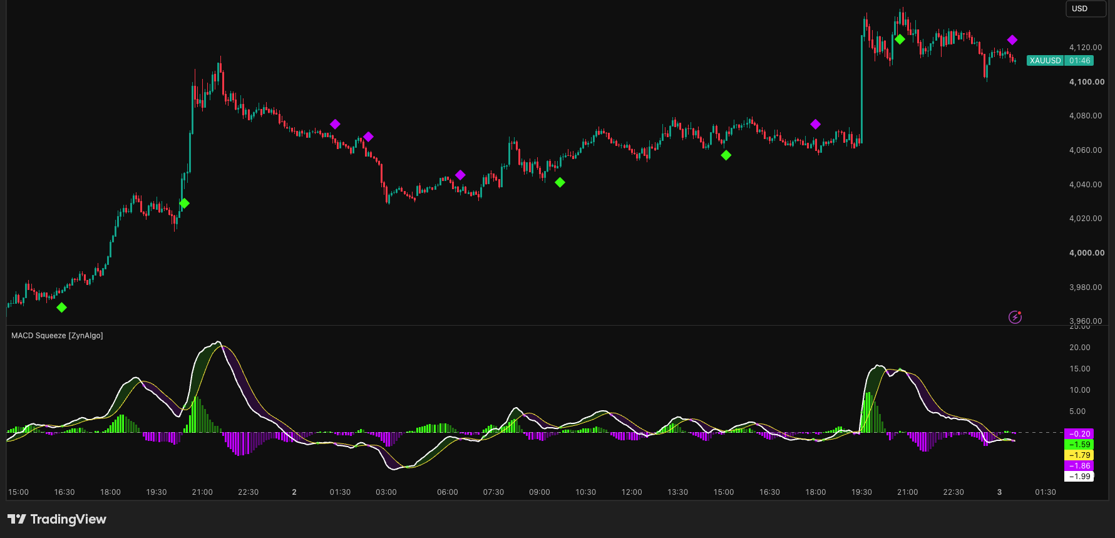Select the purple diamond signal beside the latest candles

point(1012,40)
